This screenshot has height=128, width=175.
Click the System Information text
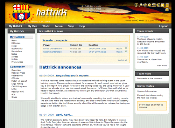click(x=147, y=91)
